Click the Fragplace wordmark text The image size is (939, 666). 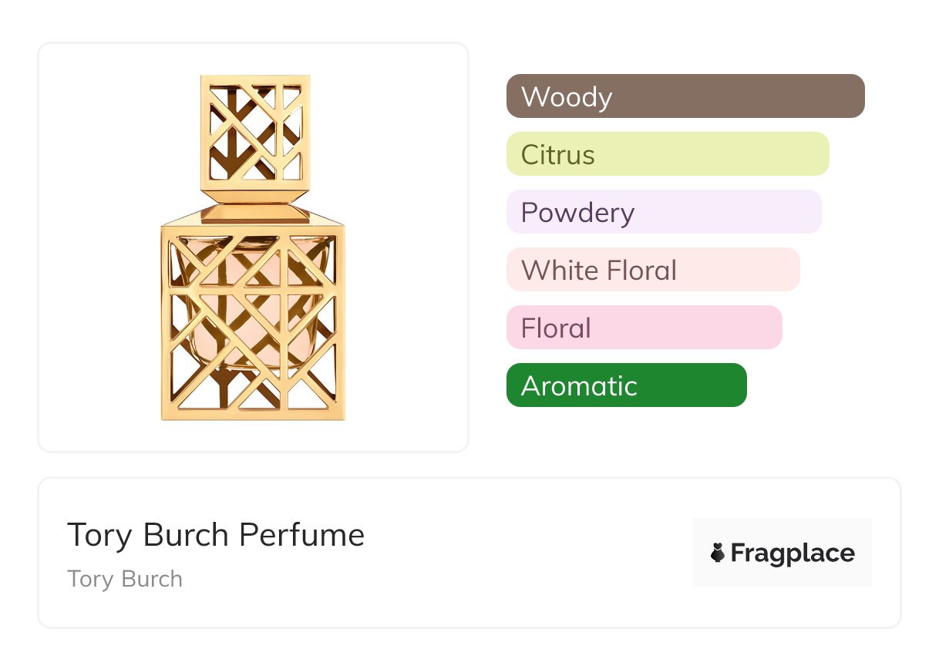tap(793, 553)
